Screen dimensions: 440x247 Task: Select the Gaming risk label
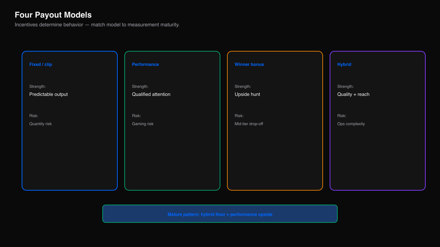(143, 124)
